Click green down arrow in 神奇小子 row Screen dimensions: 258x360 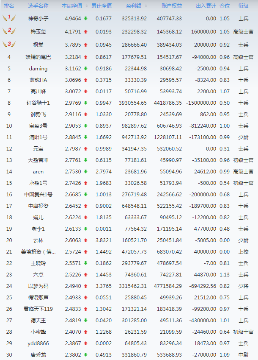(85, 18)
